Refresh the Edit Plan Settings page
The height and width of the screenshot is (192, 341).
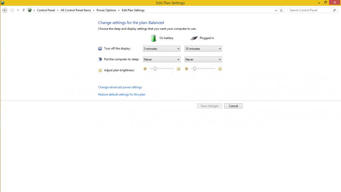[x=281, y=10]
